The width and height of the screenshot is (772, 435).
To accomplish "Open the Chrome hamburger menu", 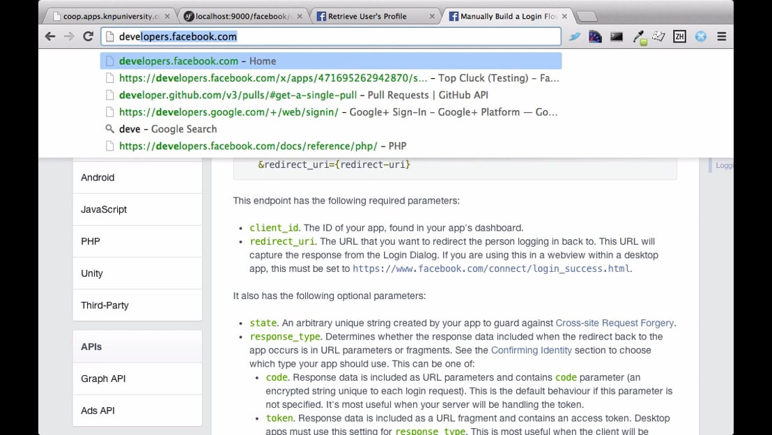I will [x=722, y=36].
